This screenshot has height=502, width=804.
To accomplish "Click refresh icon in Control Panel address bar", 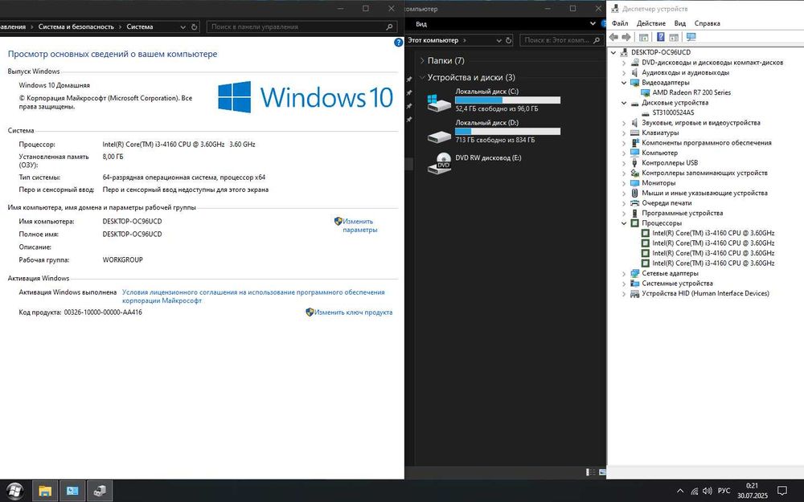I will tap(195, 27).
